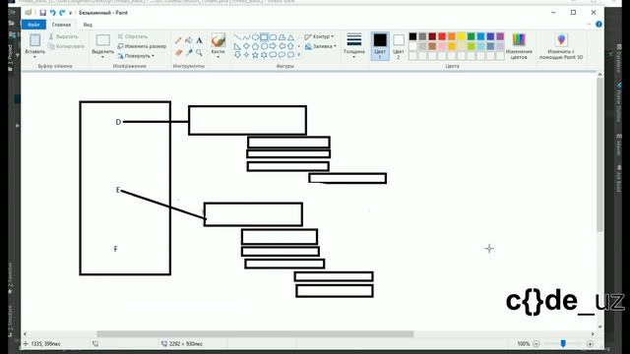Image resolution: width=630 pixels, height=354 pixels.
Task: Choose the Oval shape
Action: pos(255,37)
